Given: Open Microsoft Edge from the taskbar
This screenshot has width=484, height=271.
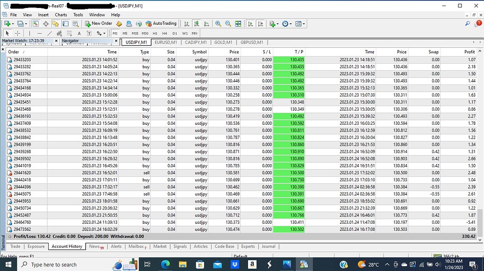Looking at the screenshot, I should pos(165,264).
